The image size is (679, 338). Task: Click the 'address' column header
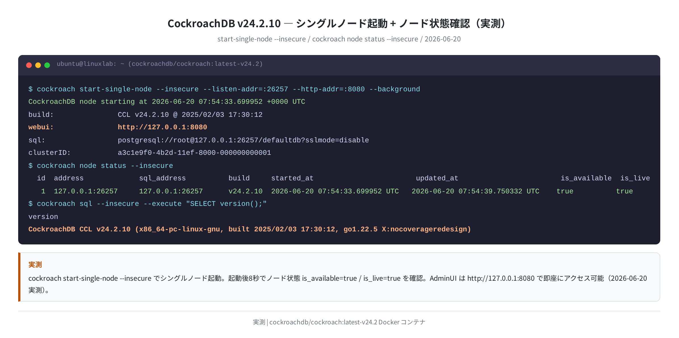coord(69,178)
